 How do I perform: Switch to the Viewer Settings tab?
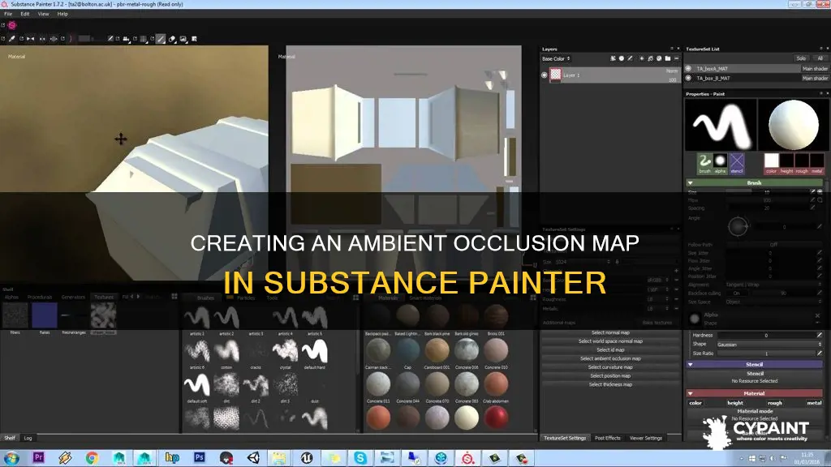click(645, 438)
